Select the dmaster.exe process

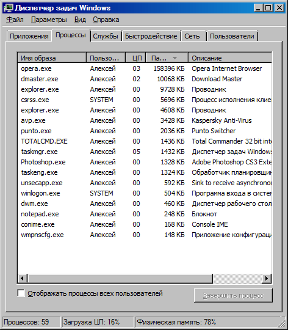(x=145, y=79)
